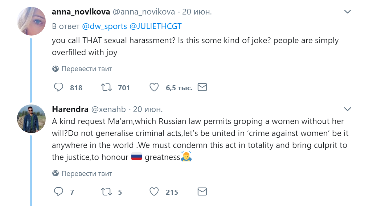Translate anna_novikova's tweet via Перевести твит
This screenshot has height=206, width=373.
tap(82, 69)
